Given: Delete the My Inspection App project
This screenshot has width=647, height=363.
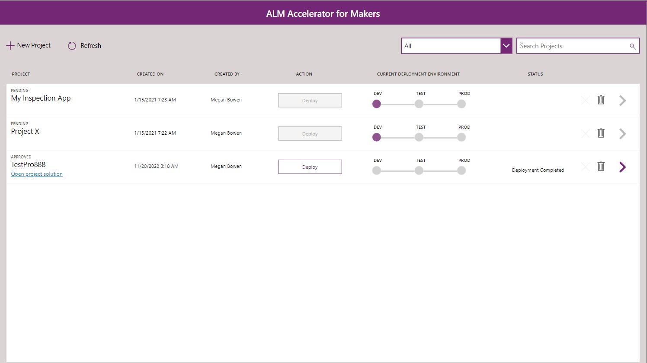Looking at the screenshot, I should (601, 100).
